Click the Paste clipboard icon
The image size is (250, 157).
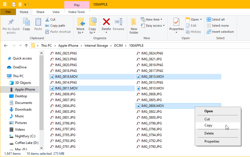coord(38,22)
